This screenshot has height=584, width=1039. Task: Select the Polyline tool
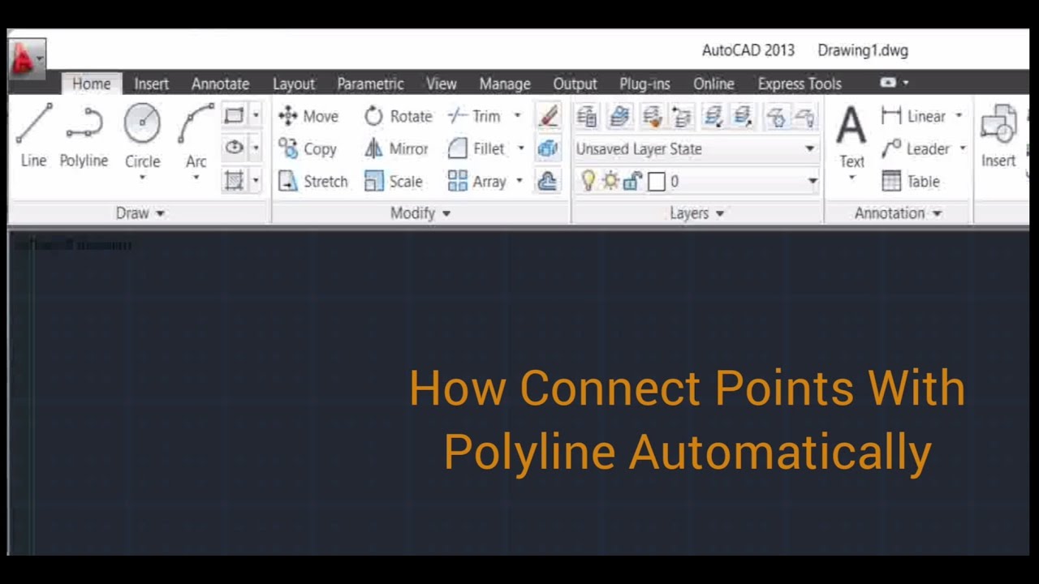[x=84, y=135]
